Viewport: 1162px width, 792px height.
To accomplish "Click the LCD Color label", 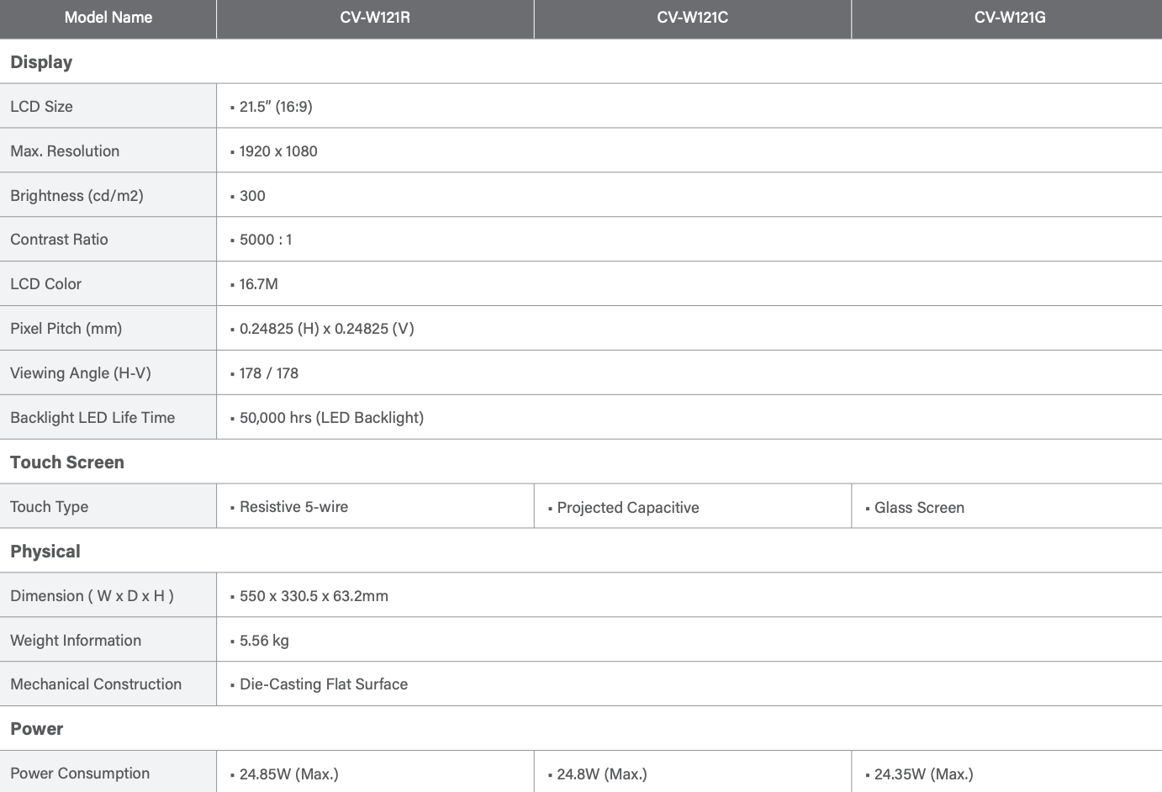I will tap(45, 284).
